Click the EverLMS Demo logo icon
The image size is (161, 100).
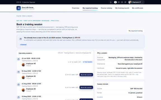(x=18, y=8)
